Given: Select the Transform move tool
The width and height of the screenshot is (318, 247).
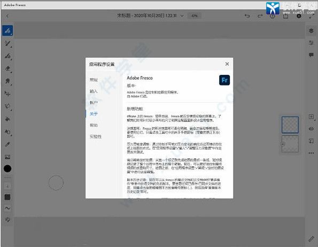Looking at the screenshot, I should (7, 94).
